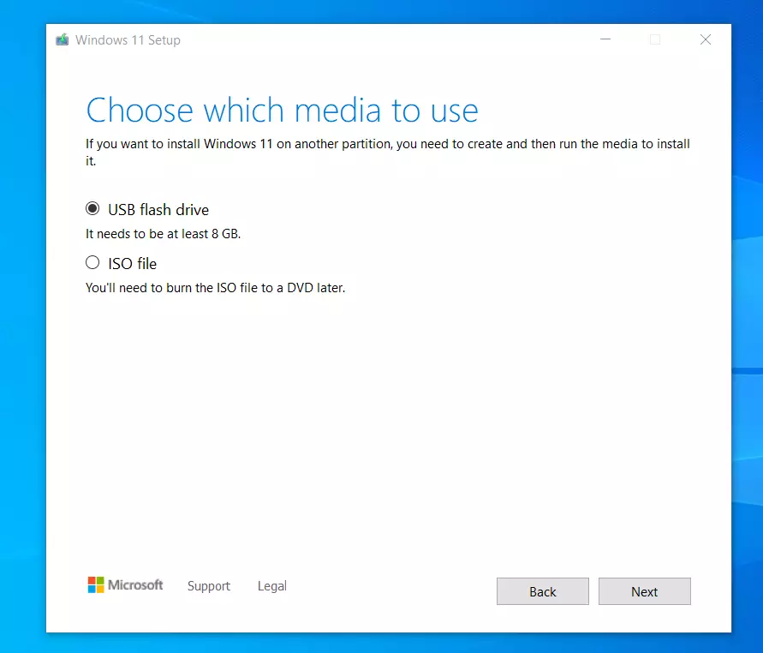
Task: Choose the ISO file radio option
Action: pos(92,263)
